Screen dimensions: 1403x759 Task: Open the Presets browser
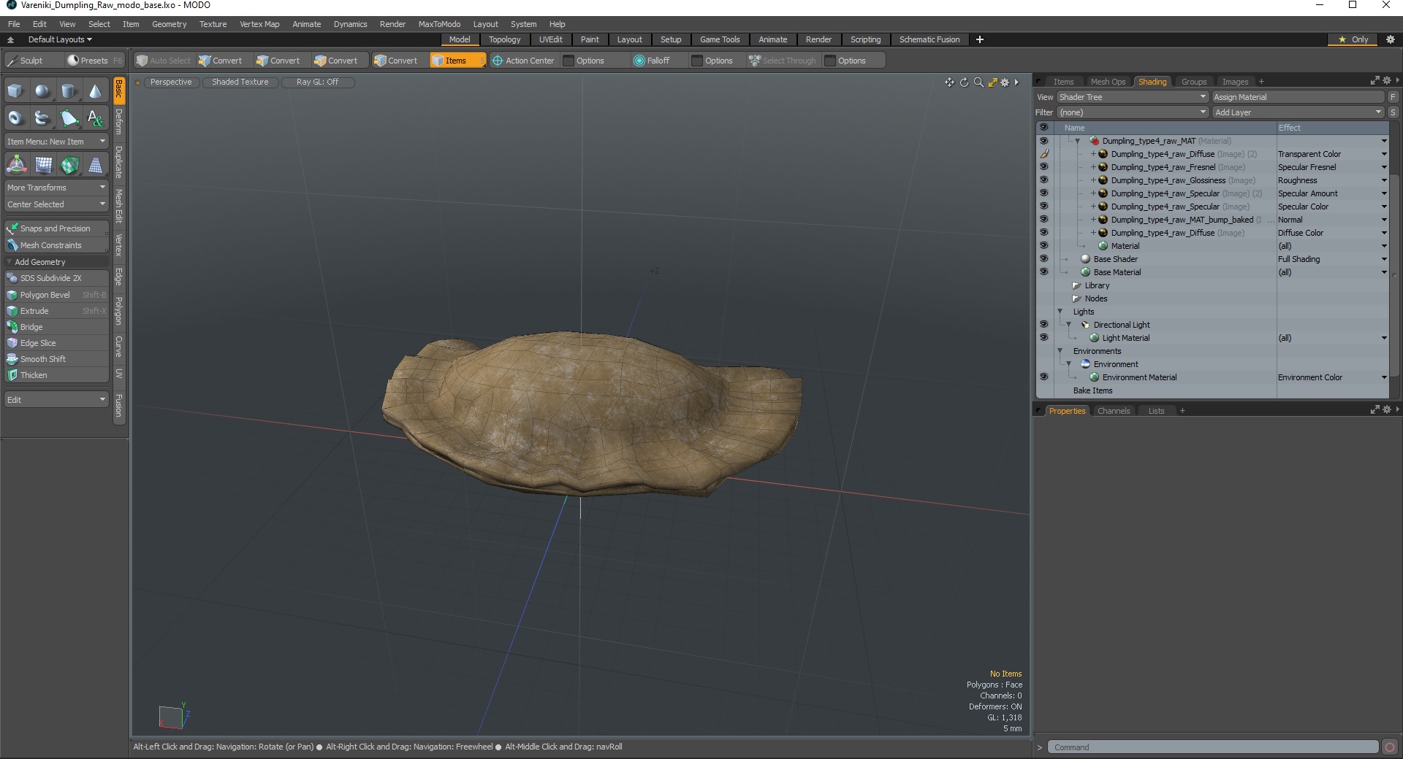click(x=94, y=61)
